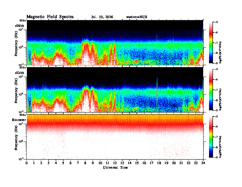Click the dD/dt panel color bar
242x187 pixels.
click(211, 90)
